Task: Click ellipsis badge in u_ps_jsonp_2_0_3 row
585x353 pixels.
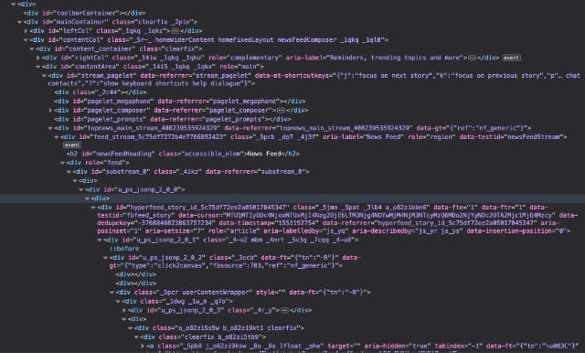Action: [284, 310]
